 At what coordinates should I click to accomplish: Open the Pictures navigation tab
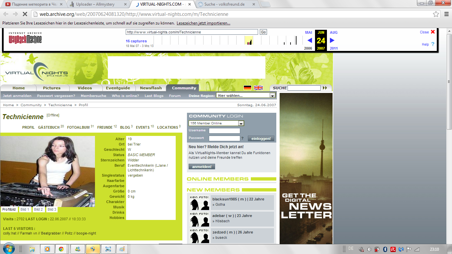(x=52, y=88)
